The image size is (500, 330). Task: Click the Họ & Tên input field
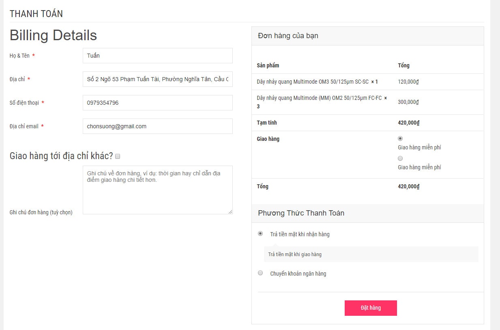tap(157, 56)
